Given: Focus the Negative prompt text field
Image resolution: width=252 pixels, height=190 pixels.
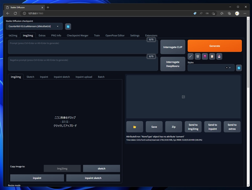Looking at the screenshot, I should pos(83,64).
